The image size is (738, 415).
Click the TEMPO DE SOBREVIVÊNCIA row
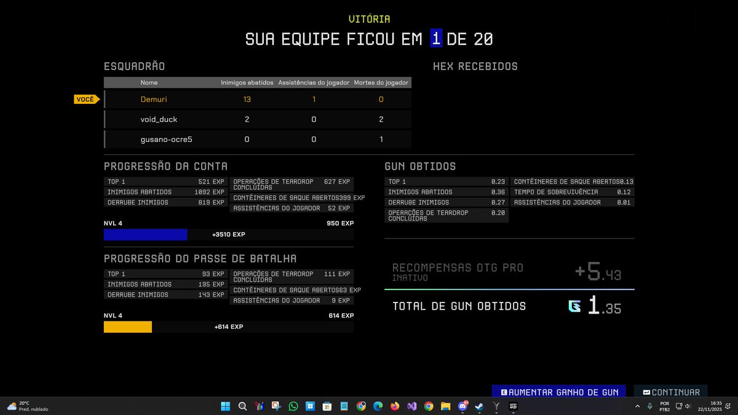(x=572, y=192)
